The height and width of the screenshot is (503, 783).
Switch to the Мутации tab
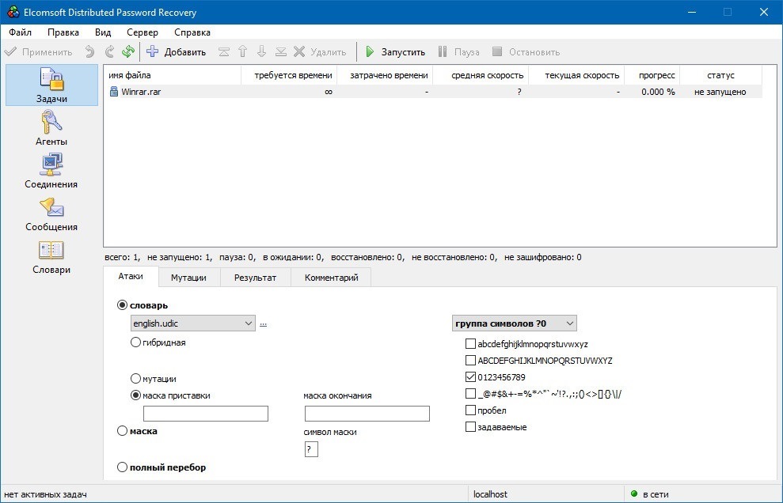(188, 278)
